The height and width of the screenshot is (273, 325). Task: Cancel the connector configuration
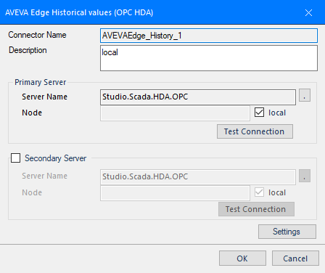click(295, 258)
